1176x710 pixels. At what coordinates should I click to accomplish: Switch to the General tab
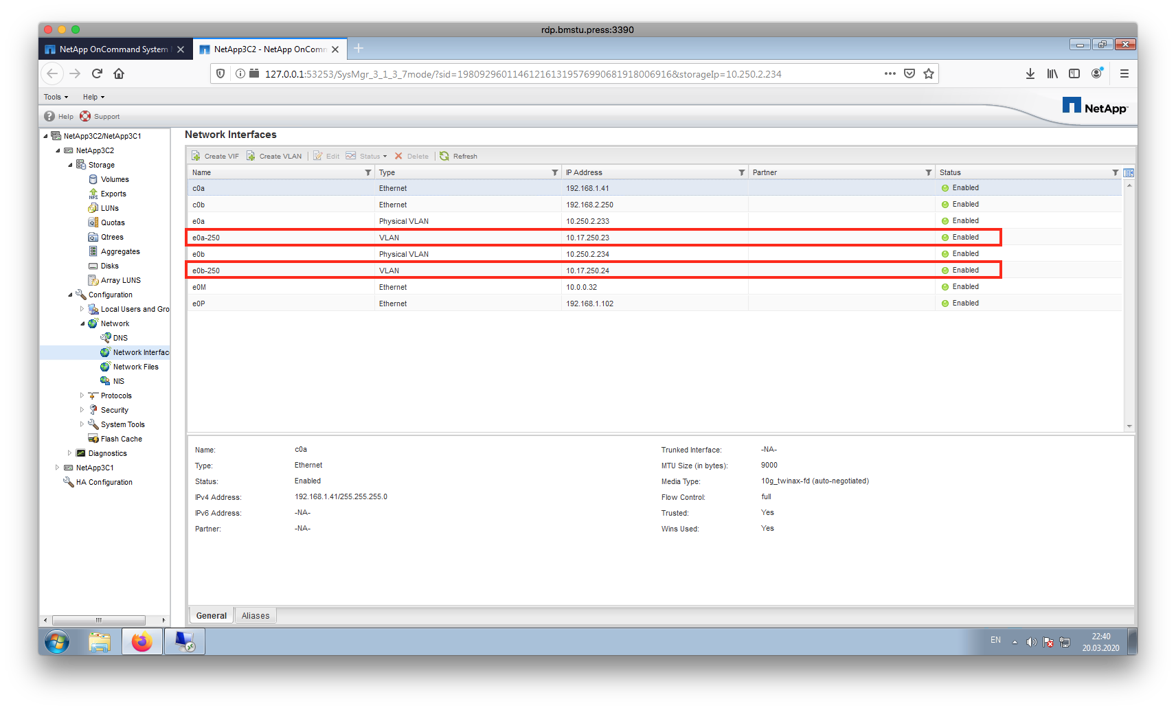click(211, 616)
